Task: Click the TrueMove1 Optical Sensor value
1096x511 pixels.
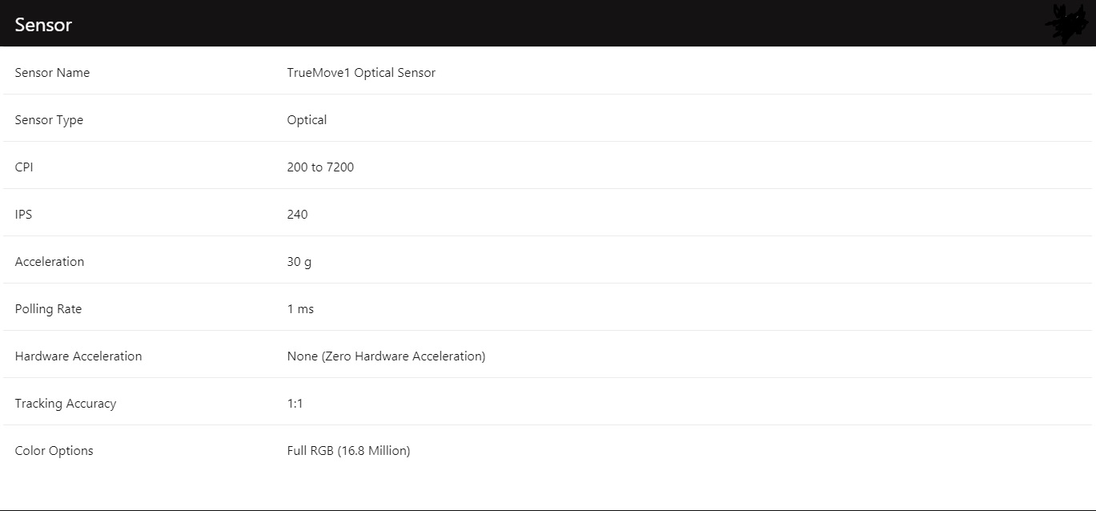Action: click(361, 73)
